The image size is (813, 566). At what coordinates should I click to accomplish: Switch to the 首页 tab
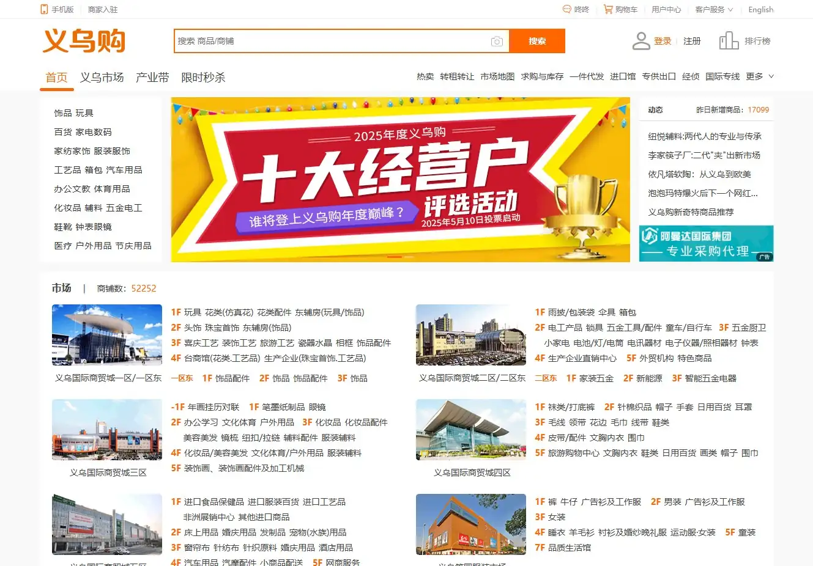(56, 78)
